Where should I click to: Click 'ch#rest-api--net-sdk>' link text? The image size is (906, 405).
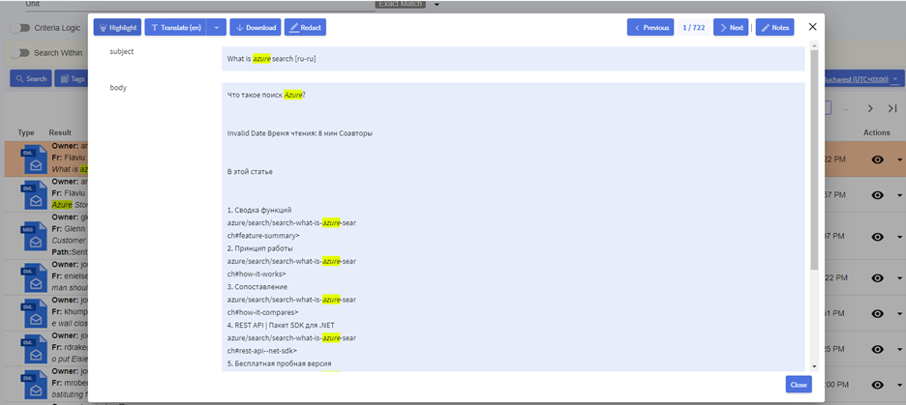[261, 350]
